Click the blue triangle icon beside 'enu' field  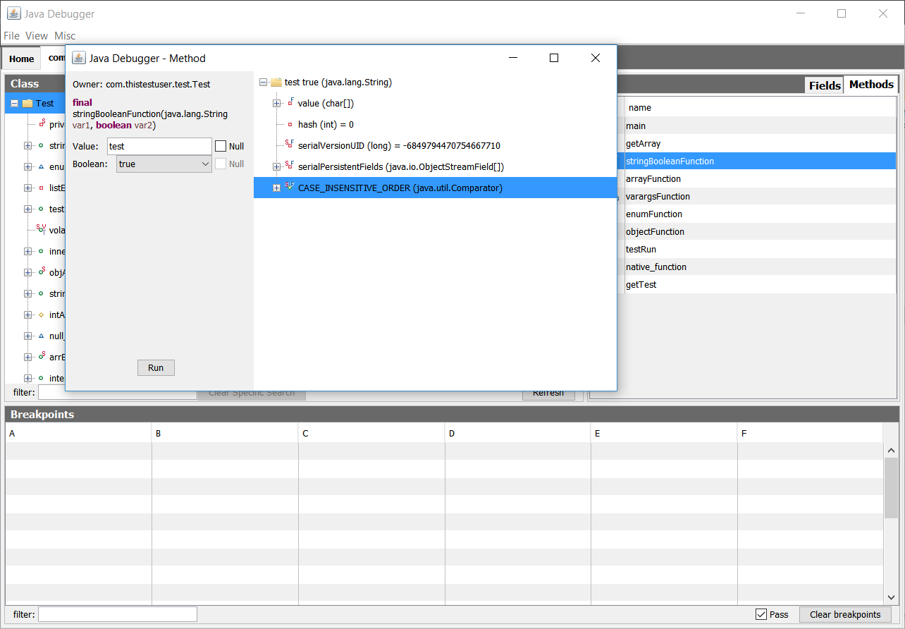tap(41, 166)
